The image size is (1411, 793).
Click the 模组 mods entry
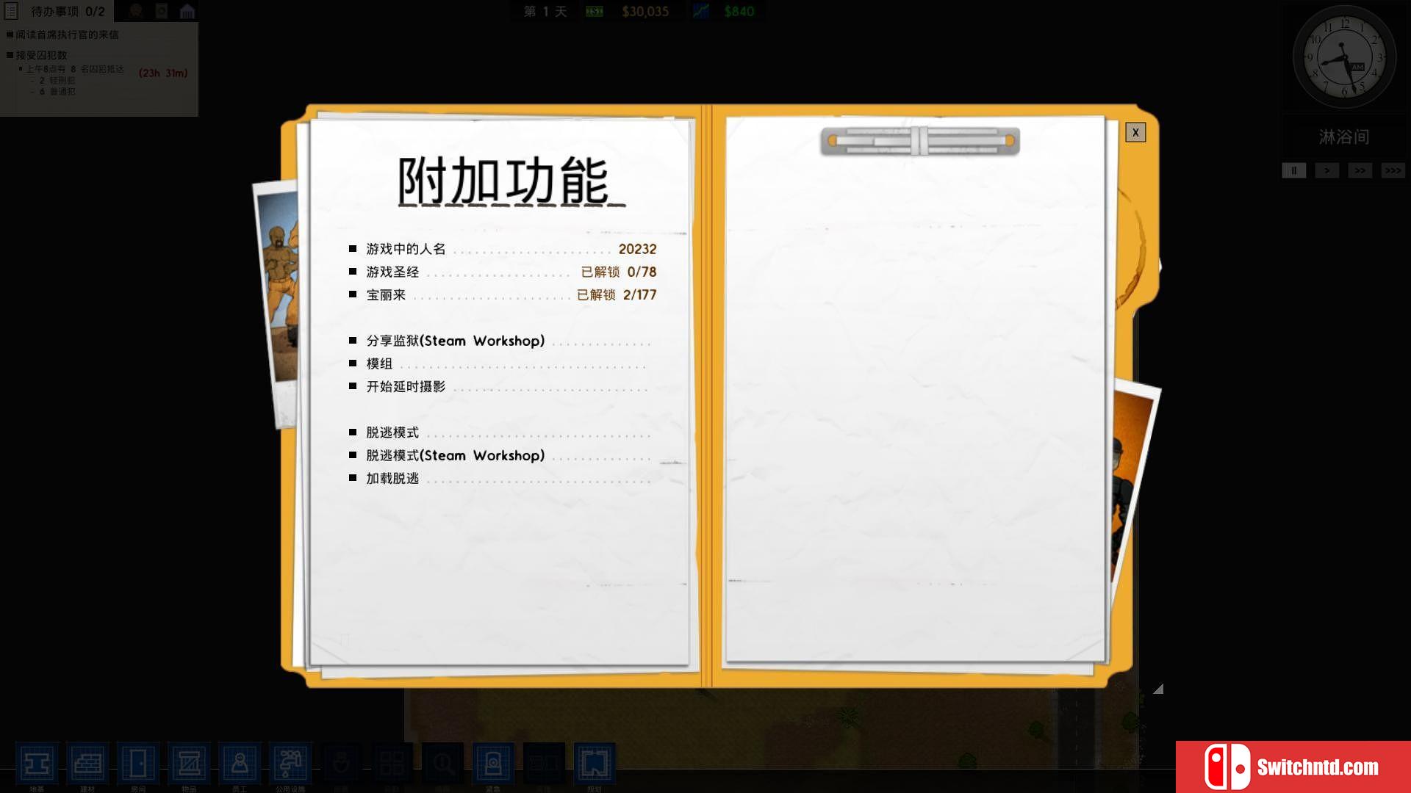click(380, 363)
